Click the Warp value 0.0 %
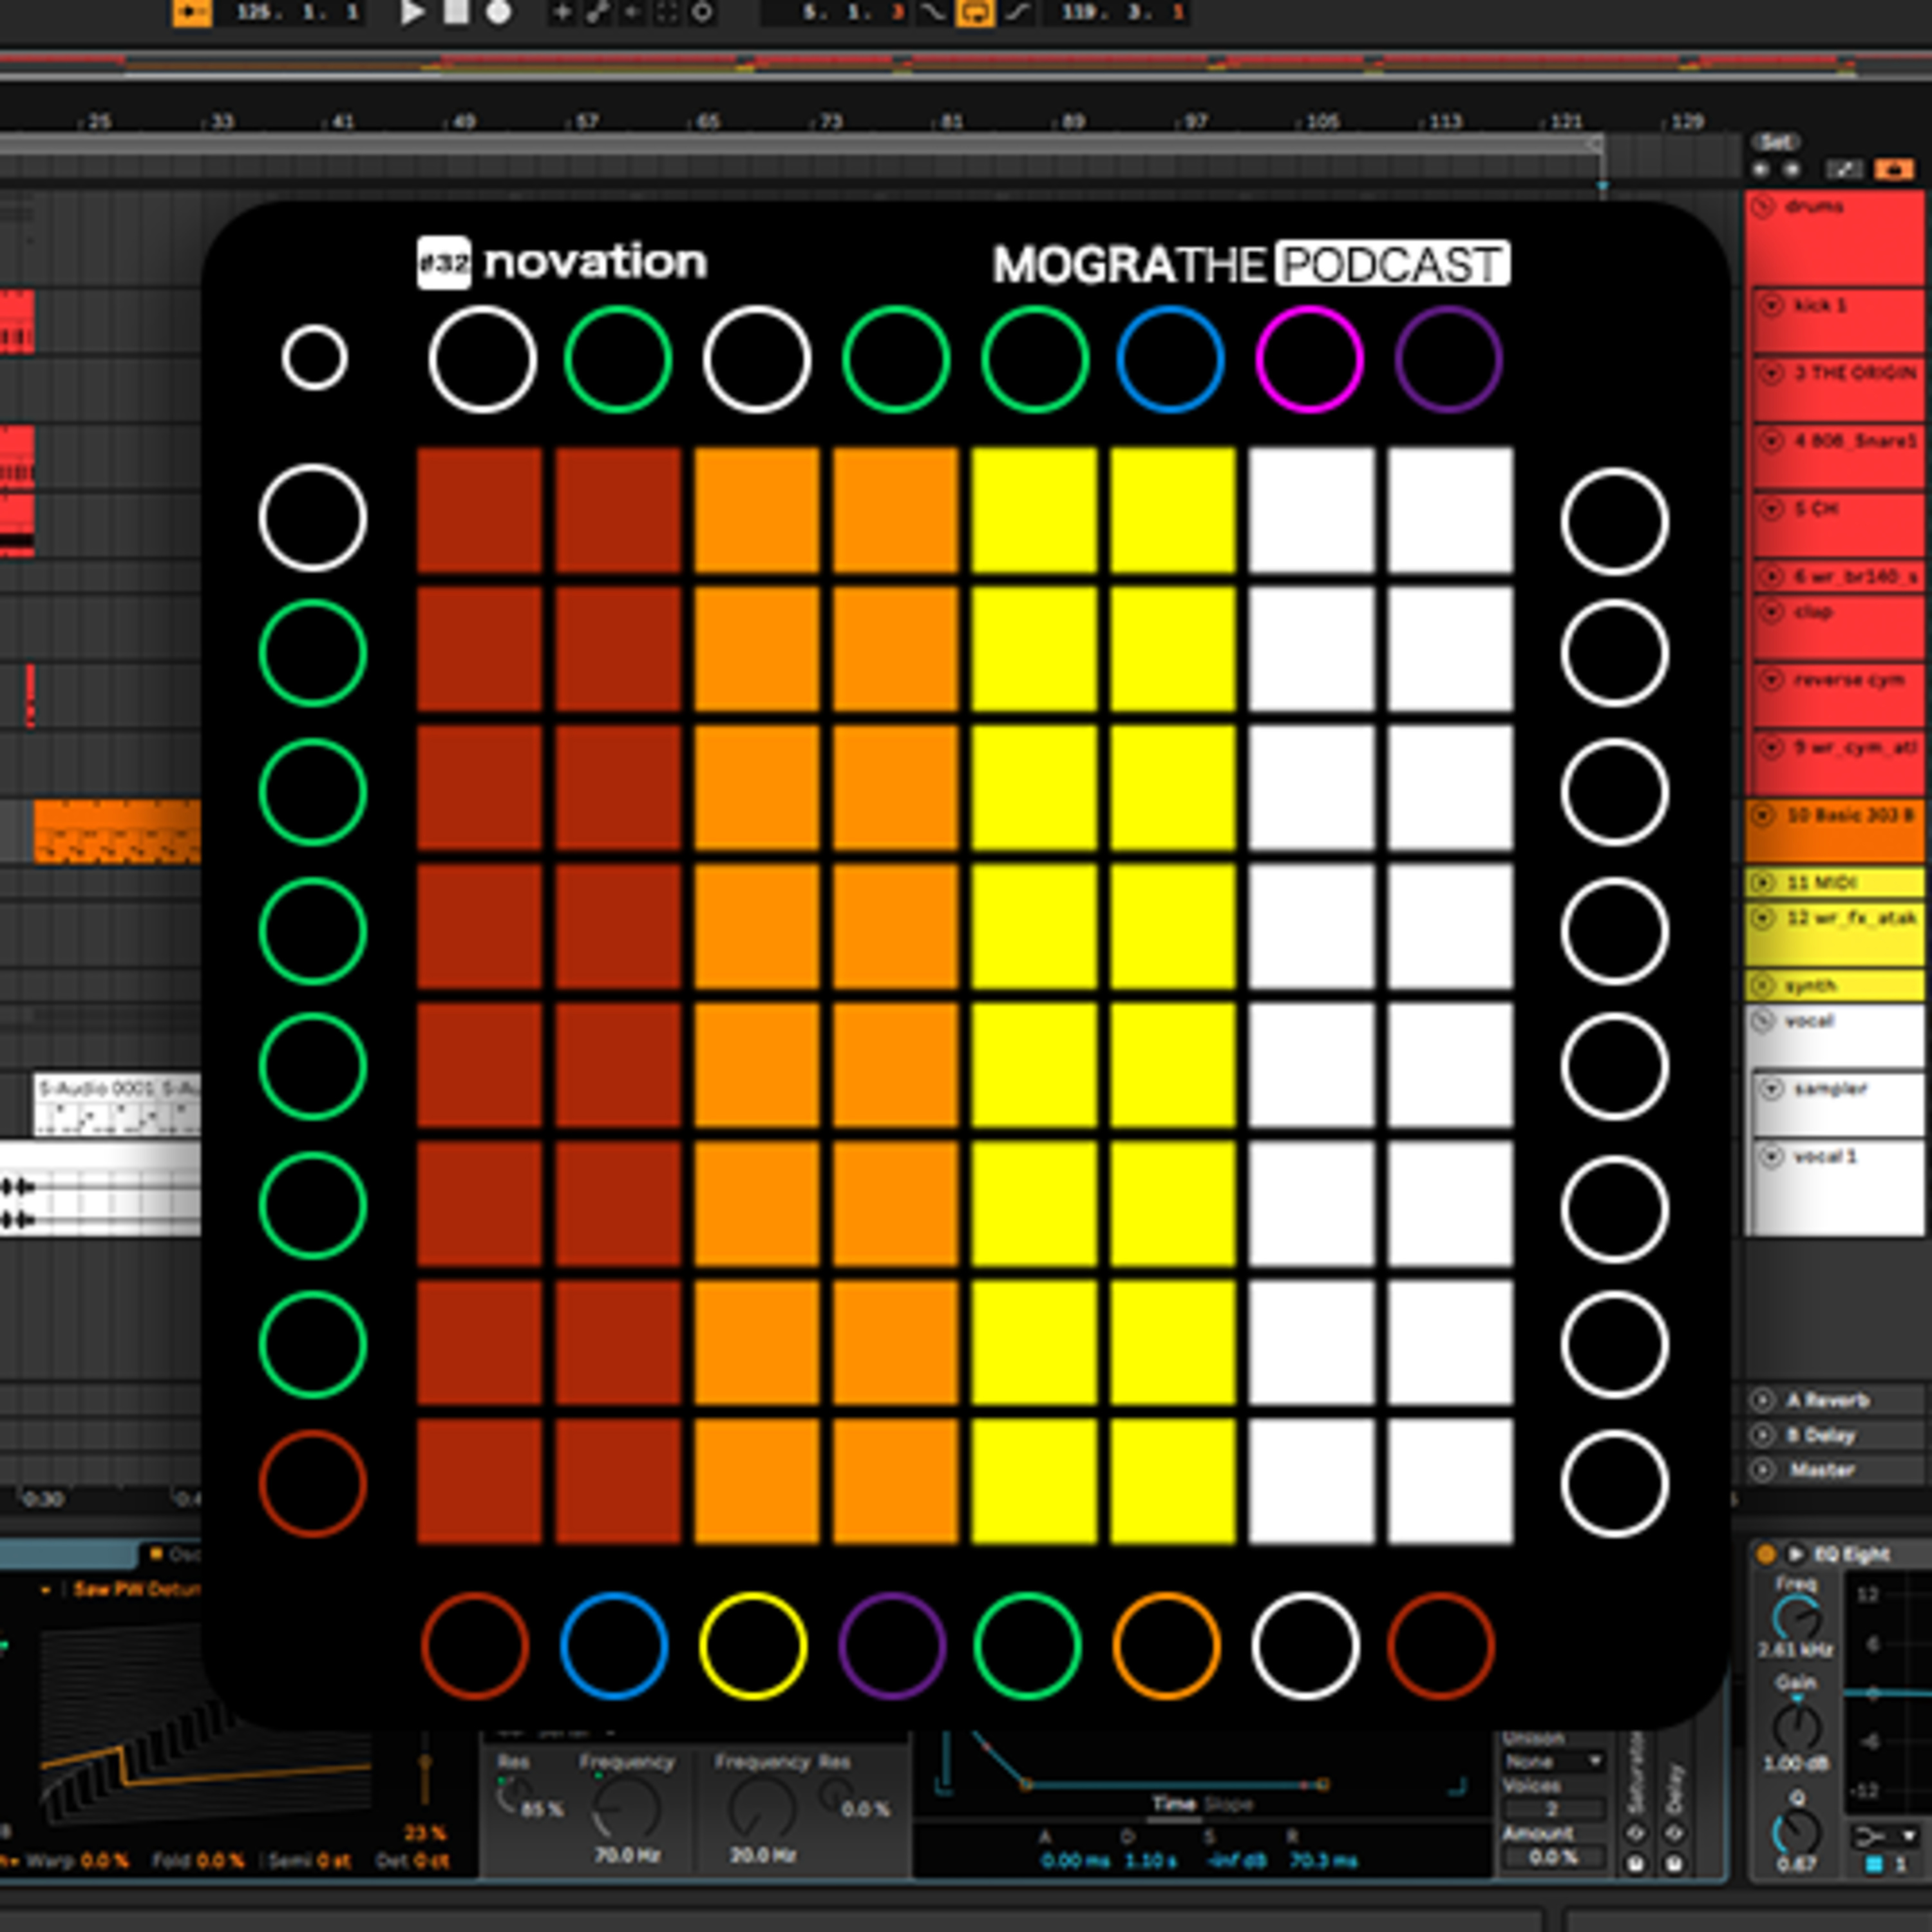The image size is (1932, 1932). (x=104, y=1862)
